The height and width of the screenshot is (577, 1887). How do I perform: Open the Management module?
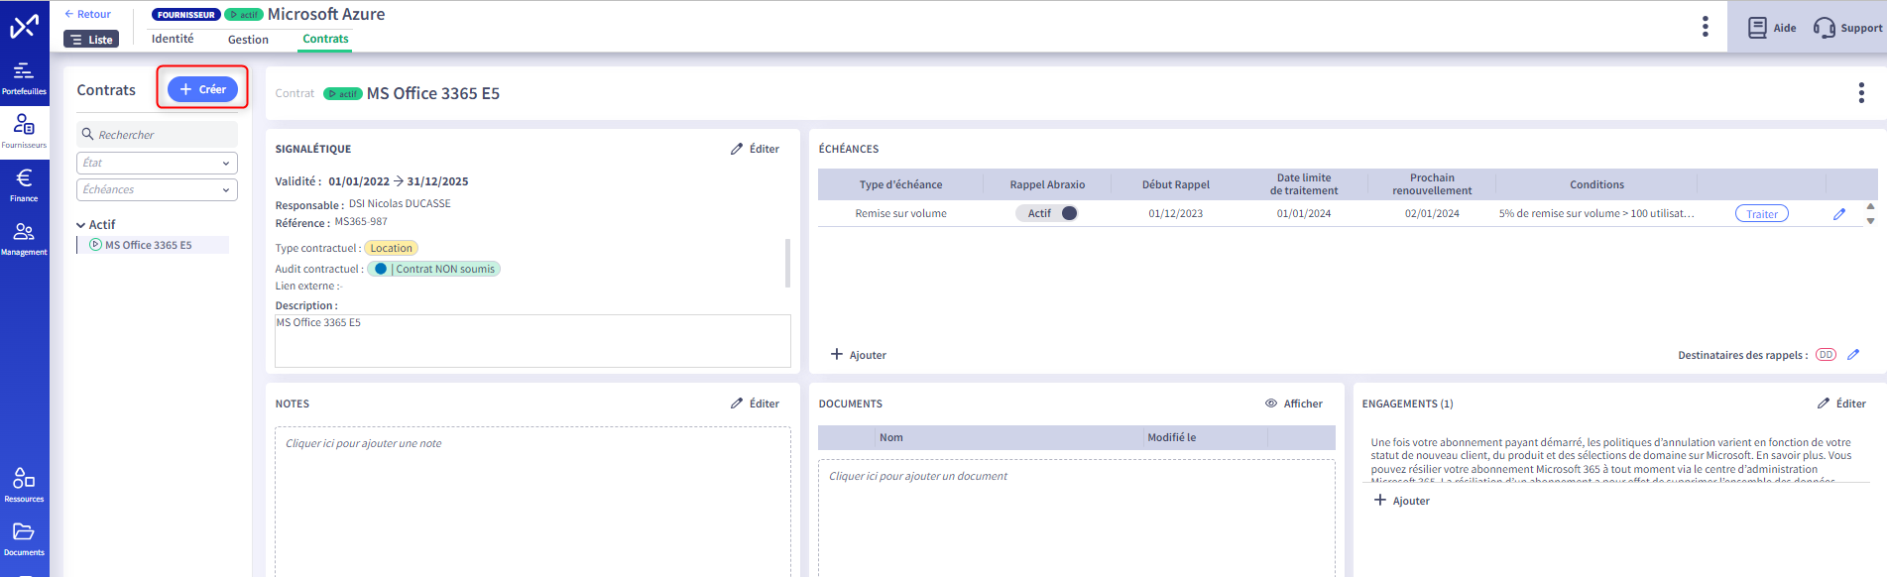(x=24, y=239)
